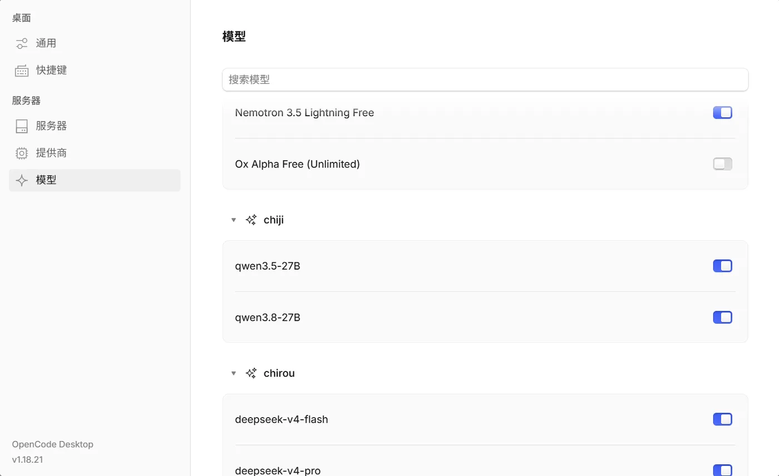Viewport: 779px width, 476px height.
Task: Disable the Nemotron 3.5 Lightning Free toggle
Action: tap(723, 113)
